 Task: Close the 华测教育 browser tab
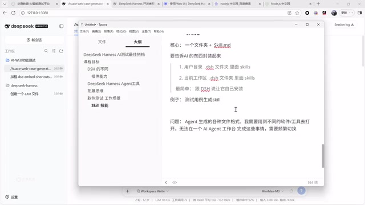[x=56, y=4]
